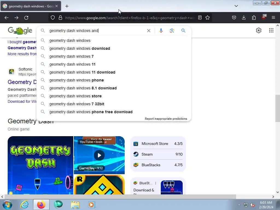Open the 'Download for Wi…' Softonic link
The height and width of the screenshot is (210, 280).
click(22, 101)
